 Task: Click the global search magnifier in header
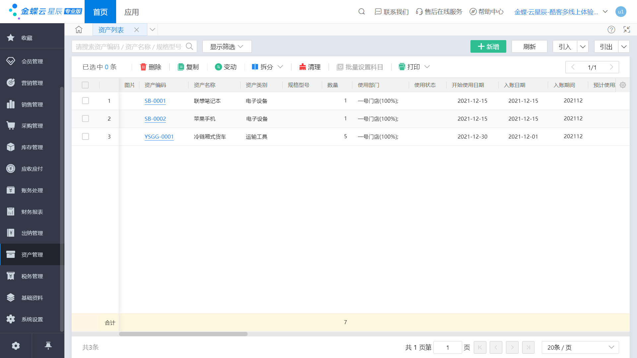coord(362,12)
